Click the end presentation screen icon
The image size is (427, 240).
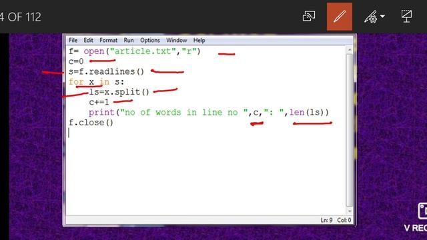click(406, 16)
